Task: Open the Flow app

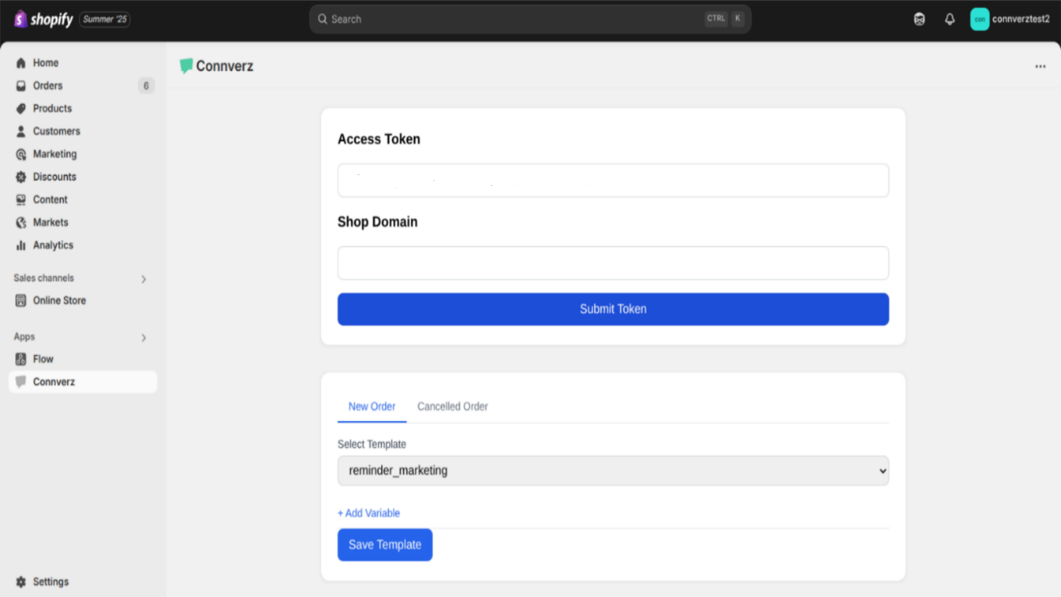Action: [x=43, y=359]
